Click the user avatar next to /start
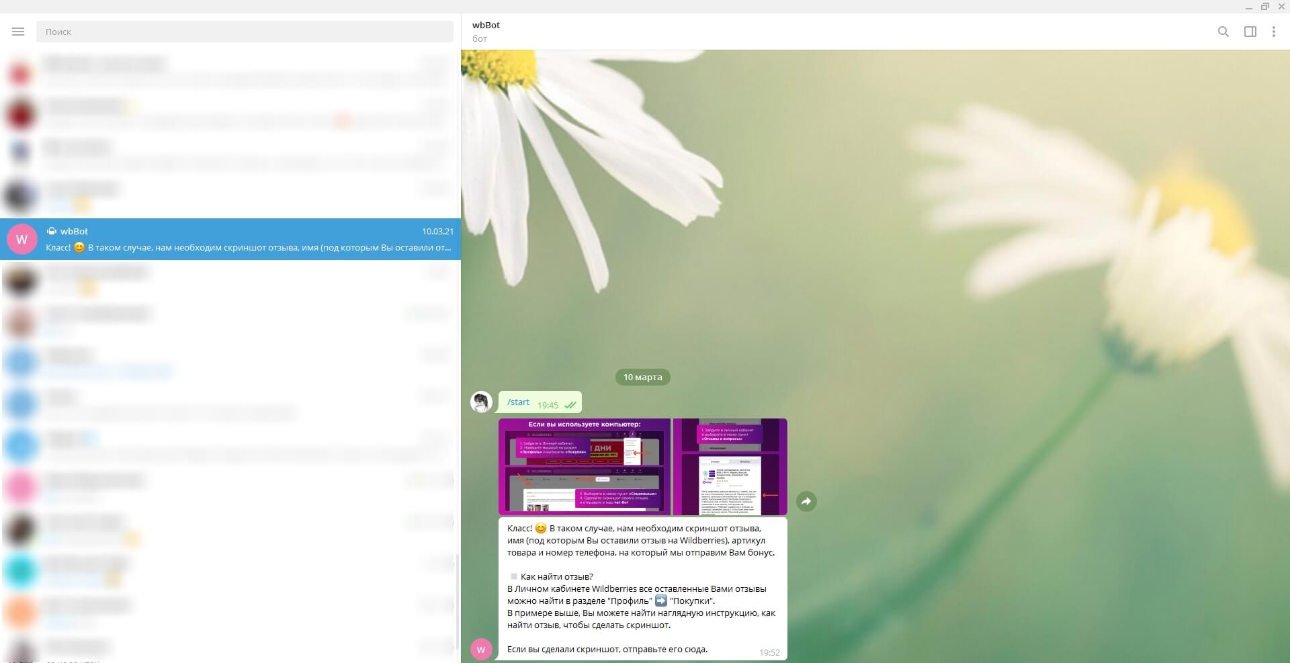The height and width of the screenshot is (663, 1290). pos(481,402)
